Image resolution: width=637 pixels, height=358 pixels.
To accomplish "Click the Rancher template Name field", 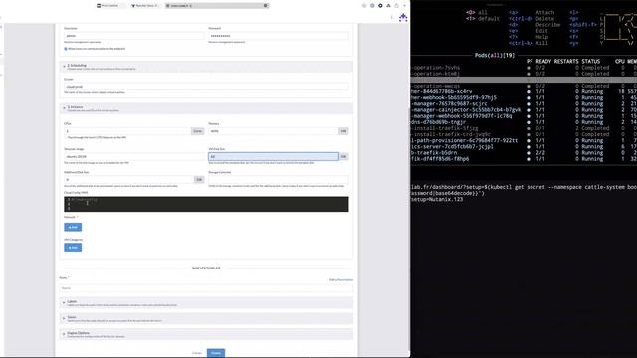I will point(206,288).
